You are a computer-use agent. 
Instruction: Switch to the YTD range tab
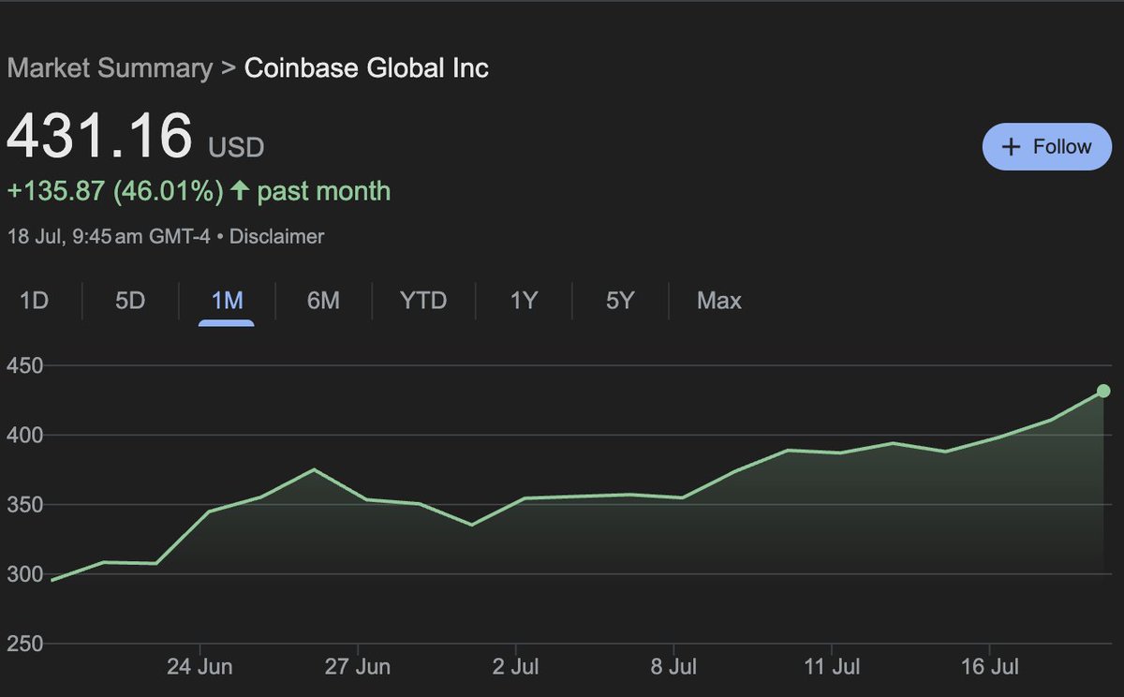point(423,301)
